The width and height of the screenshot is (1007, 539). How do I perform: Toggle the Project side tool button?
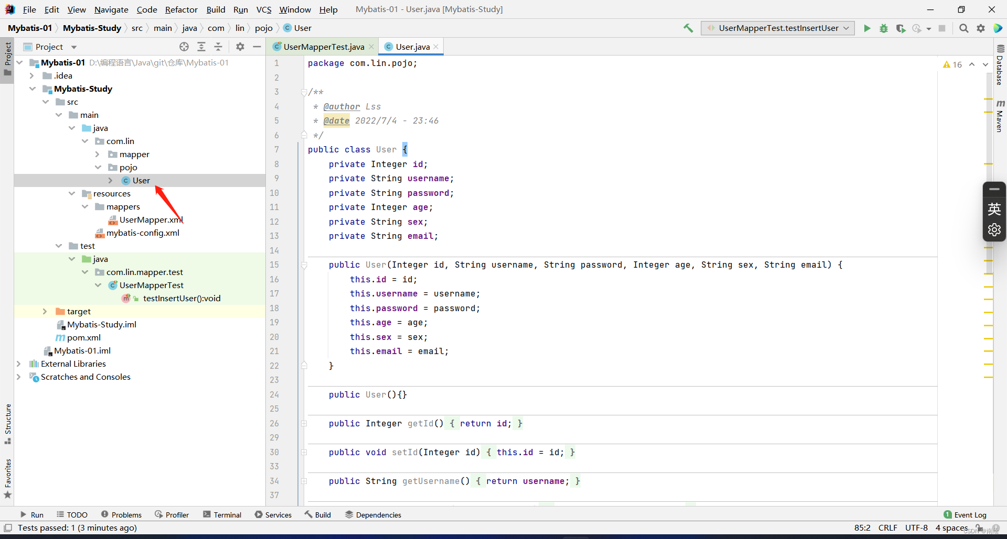[7, 59]
